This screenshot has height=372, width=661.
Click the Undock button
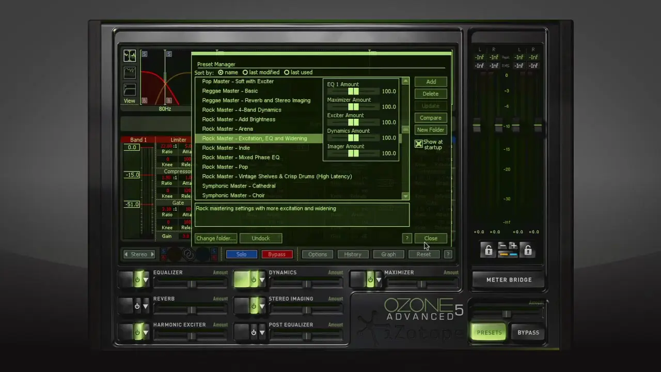click(261, 238)
